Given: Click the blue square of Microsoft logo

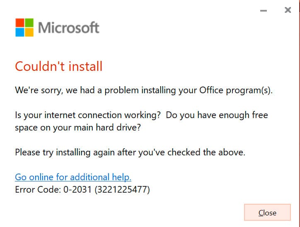Looking at the screenshot, I should pos(20,32).
